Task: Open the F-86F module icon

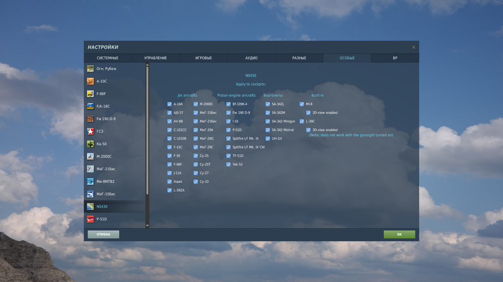Action: click(91, 94)
